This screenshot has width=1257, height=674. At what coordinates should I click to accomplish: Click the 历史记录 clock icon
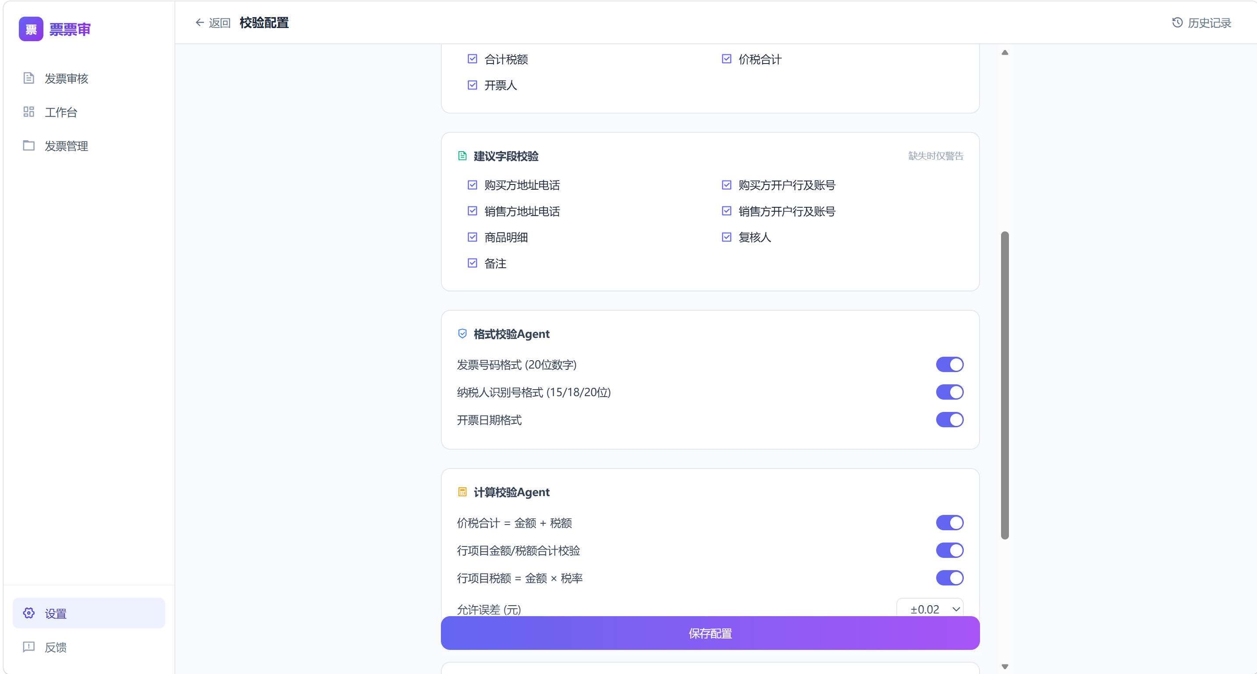1178,22
